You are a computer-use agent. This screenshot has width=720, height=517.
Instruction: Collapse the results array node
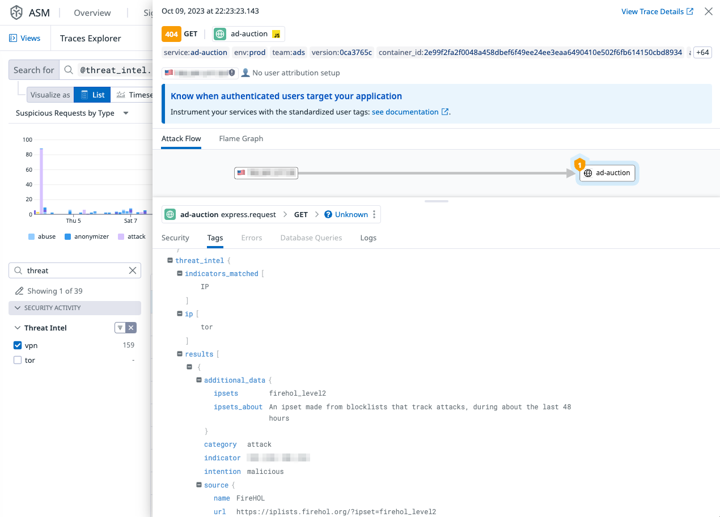(180, 354)
